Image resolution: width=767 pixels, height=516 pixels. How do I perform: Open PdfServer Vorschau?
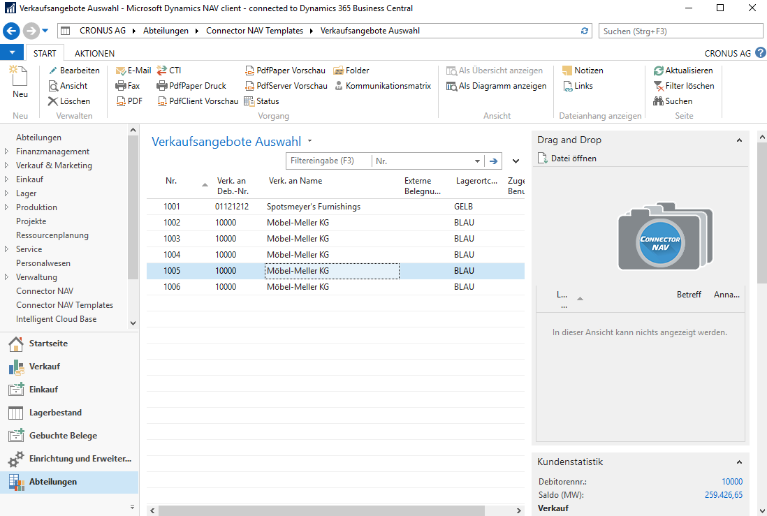[286, 86]
